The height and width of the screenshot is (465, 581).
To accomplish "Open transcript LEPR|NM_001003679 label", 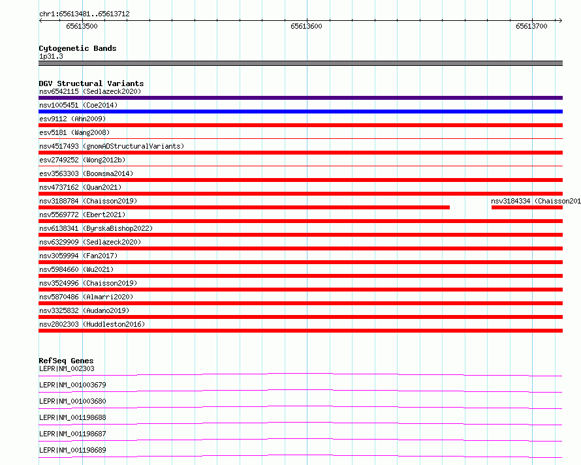I will pos(72,385).
